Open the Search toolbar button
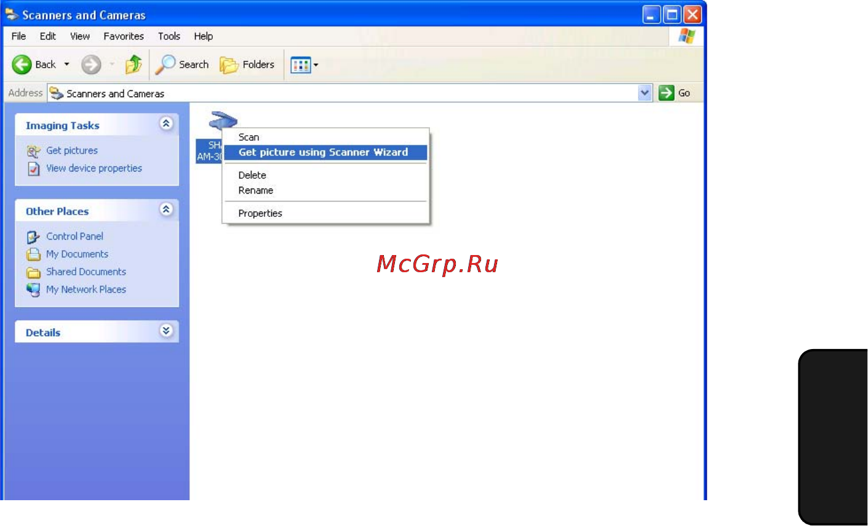 click(x=182, y=64)
